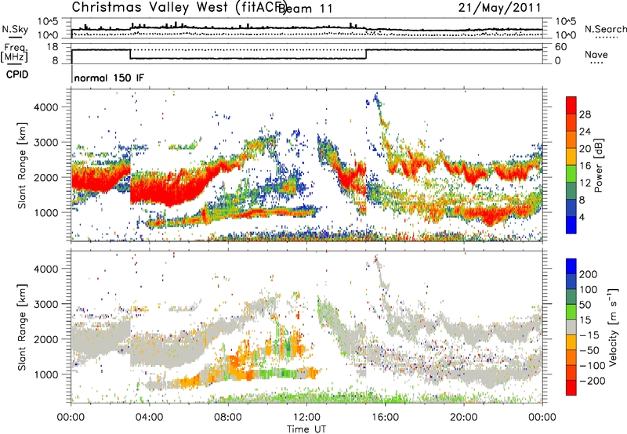
Task: Pick the bright green velocity colorbar segment
Action: pos(571,312)
